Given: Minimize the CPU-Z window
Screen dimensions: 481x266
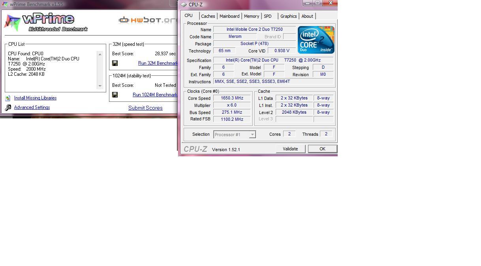Looking at the screenshot, I should click(308, 3).
